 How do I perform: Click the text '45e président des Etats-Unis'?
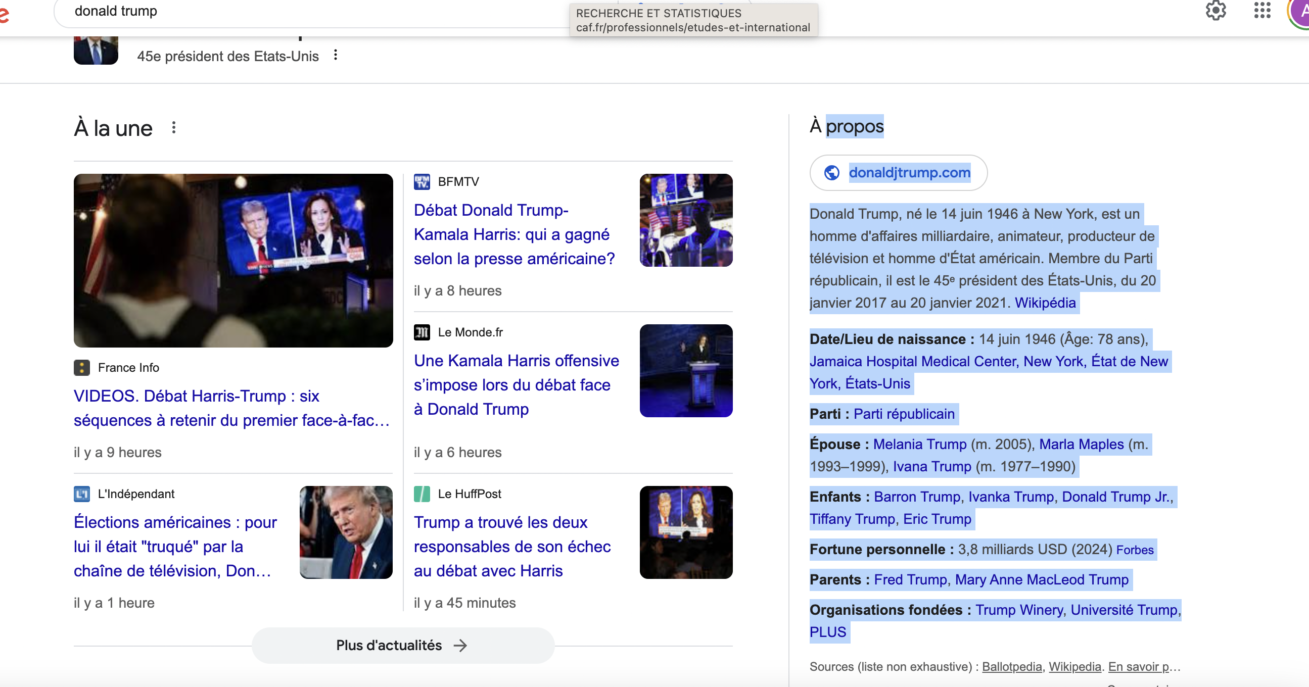227,57
